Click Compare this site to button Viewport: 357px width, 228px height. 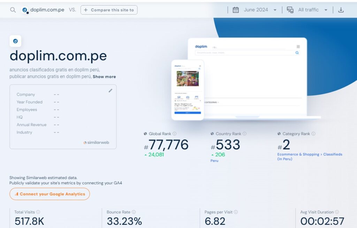109,10
